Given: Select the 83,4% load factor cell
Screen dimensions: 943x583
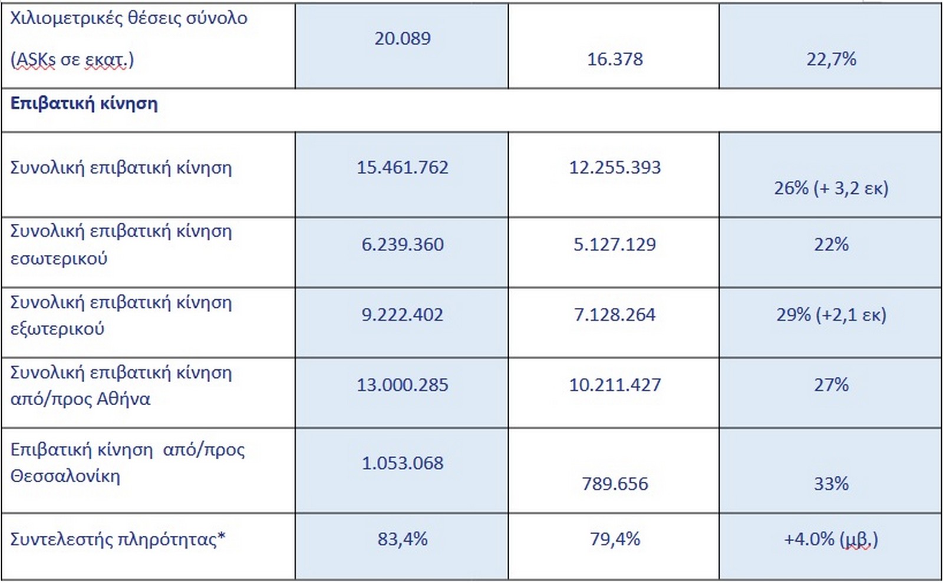Looking at the screenshot, I should (x=403, y=539).
